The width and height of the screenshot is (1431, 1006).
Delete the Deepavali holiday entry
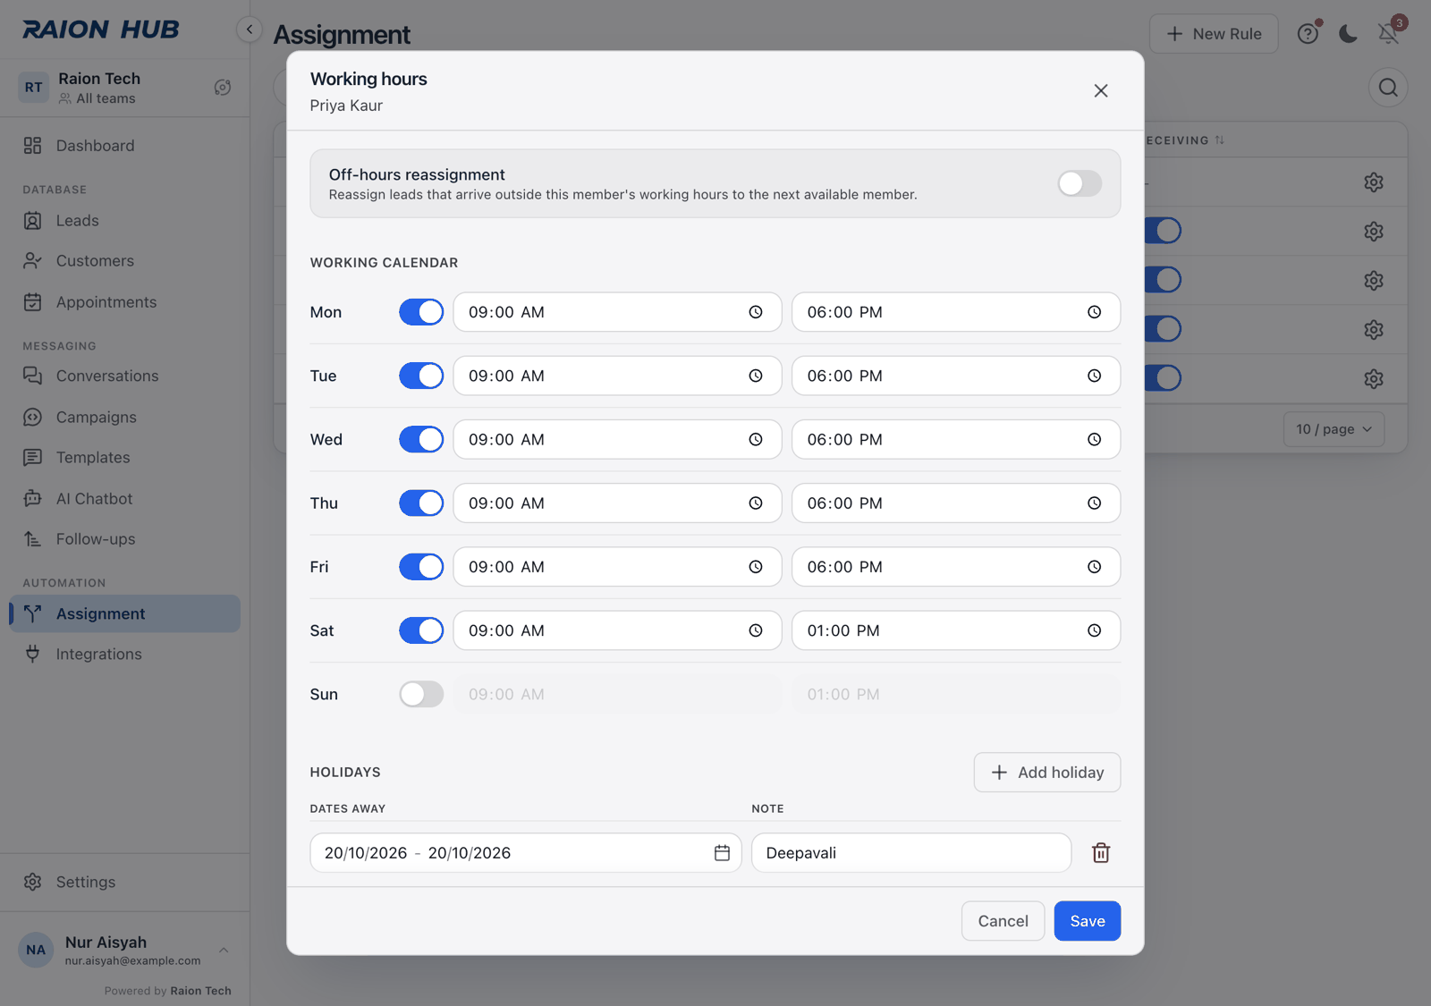click(1101, 853)
